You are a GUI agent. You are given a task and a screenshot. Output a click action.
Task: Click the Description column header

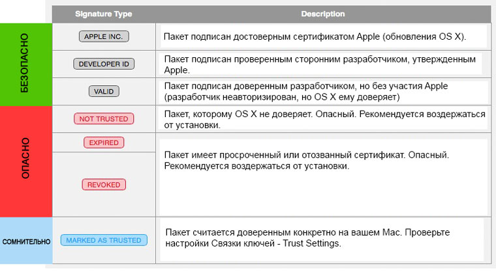[323, 14]
